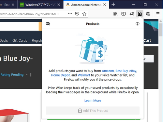Click the feedback chat bubble icon
This screenshot has height=122, width=163.
(x=48, y=24)
